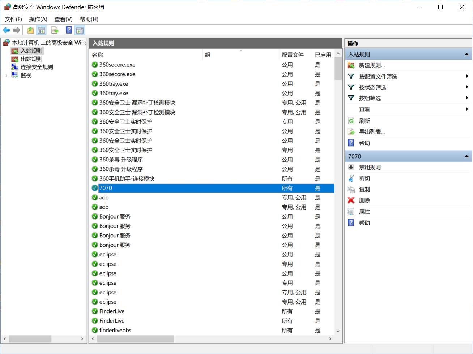Sort by the 组 column header
473x354 pixels.
(x=241, y=55)
